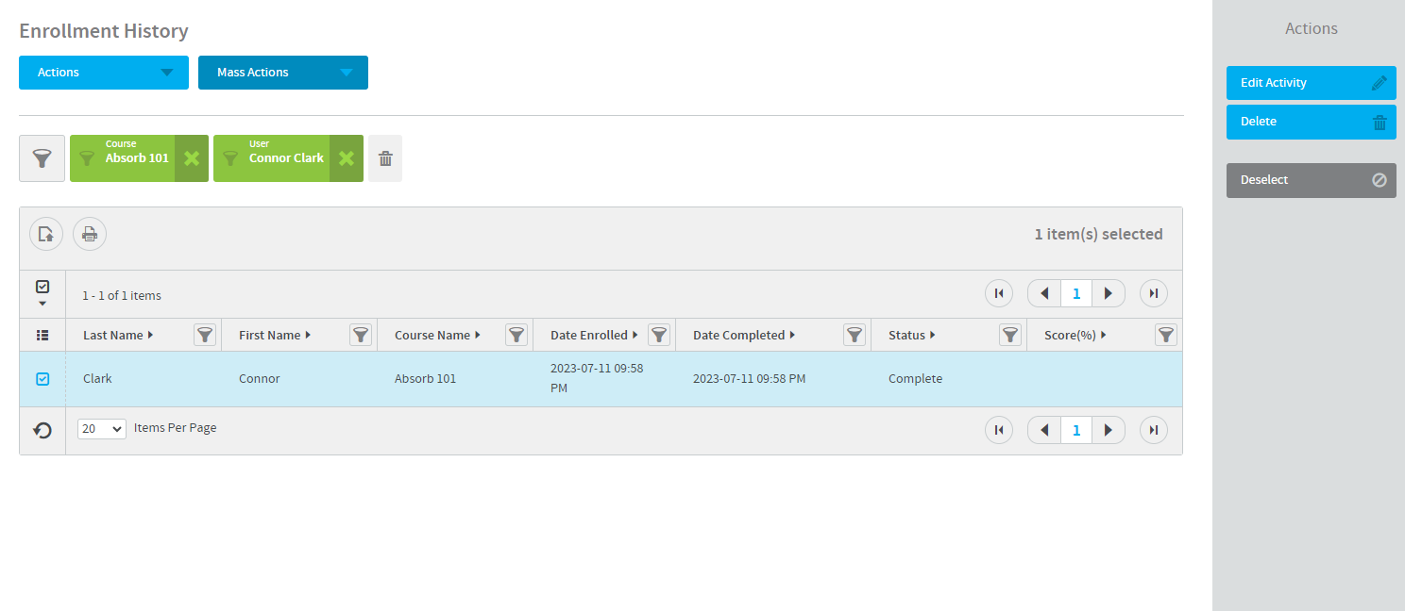Viewport: 1405px width, 611px height.
Task: Go to last page in top pager
Action: 1154,294
